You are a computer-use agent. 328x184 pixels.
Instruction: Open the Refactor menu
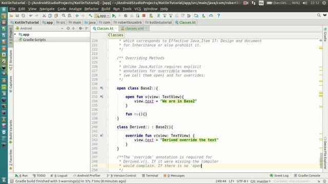tap(91, 9)
